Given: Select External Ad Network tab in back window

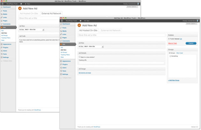Looking at the screenshot, I should click(51, 13).
